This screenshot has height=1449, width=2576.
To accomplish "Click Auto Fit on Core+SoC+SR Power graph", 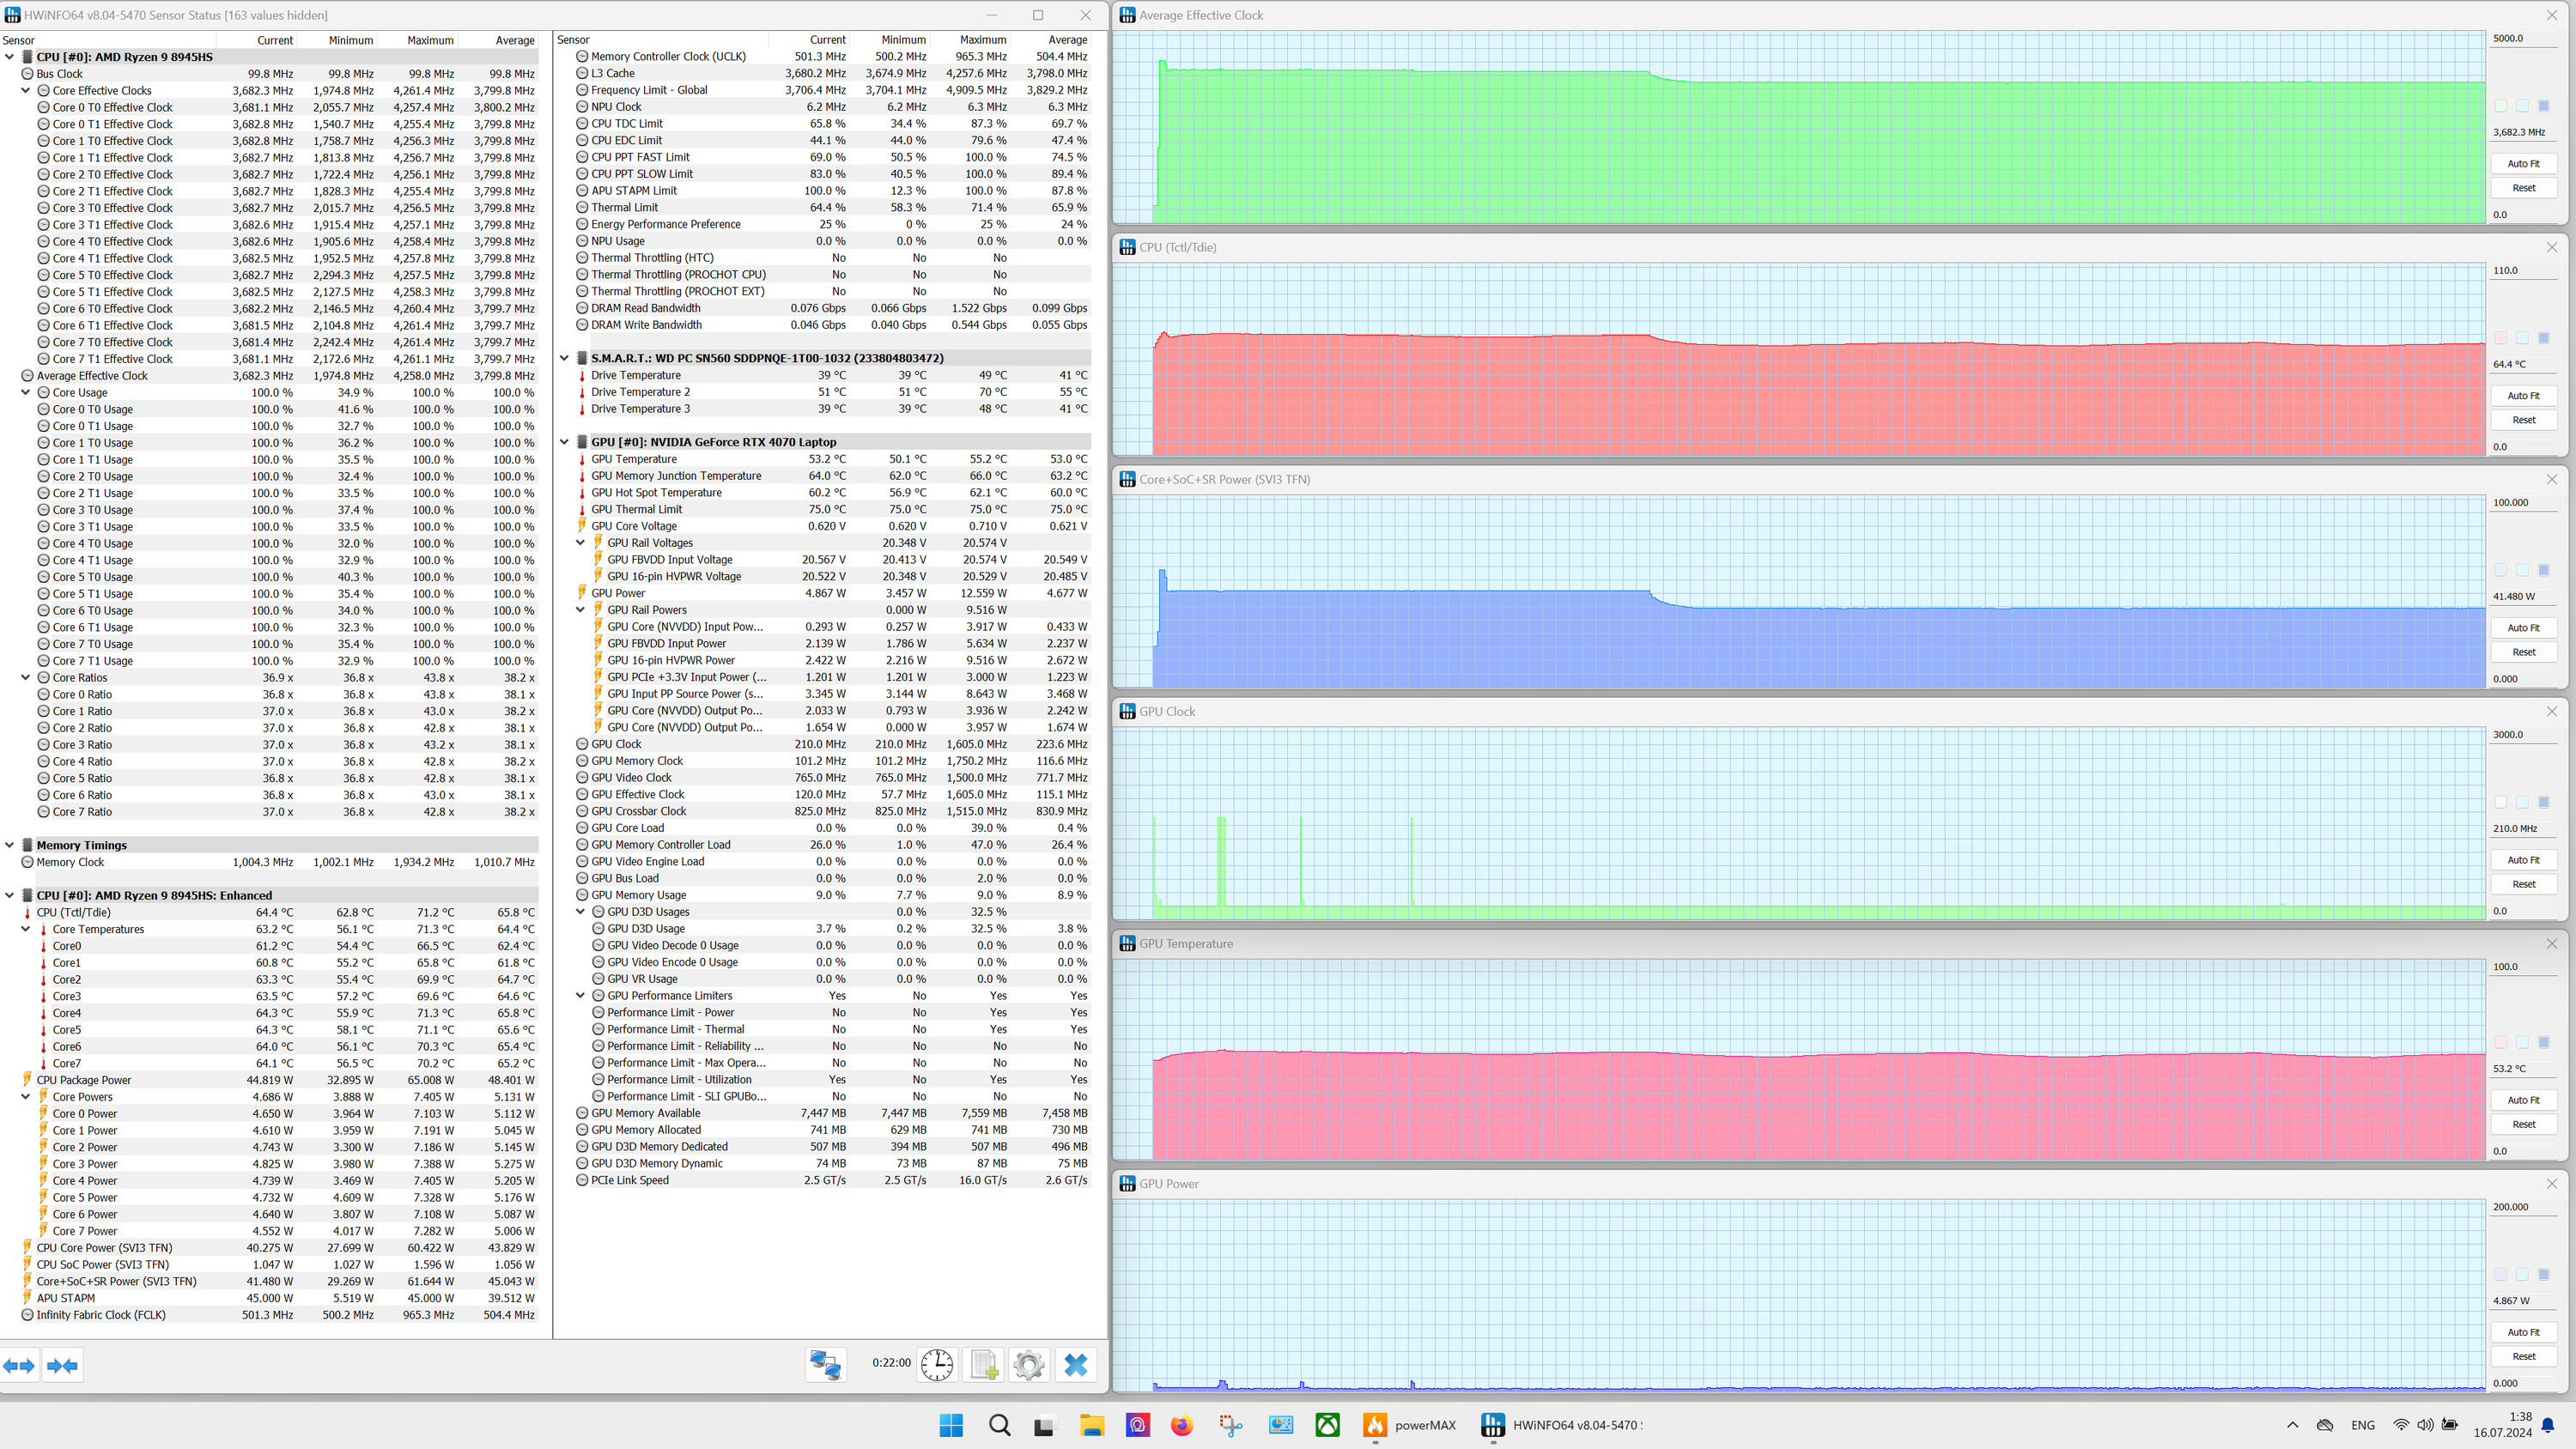I will pyautogui.click(x=2523, y=628).
